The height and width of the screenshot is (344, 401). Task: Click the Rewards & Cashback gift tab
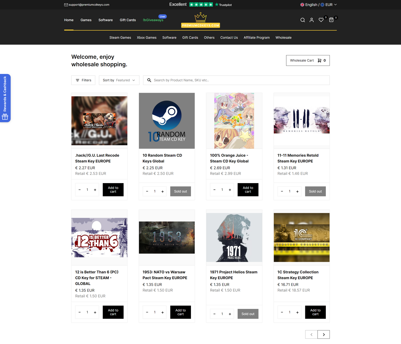[x=5, y=98]
